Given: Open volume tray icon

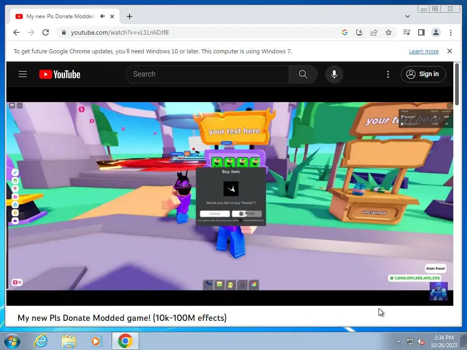Looking at the screenshot, I should [x=421, y=341].
